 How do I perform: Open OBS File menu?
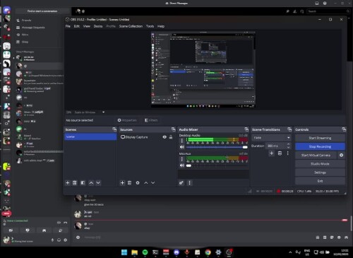coord(68,26)
